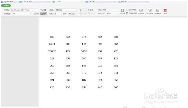Click the cell value 666
188x108 pixels.
coord(68,73)
